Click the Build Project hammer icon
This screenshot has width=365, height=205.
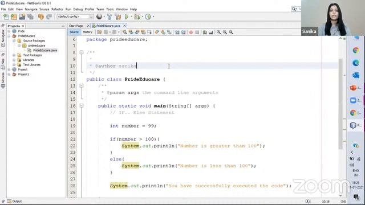[x=109, y=17]
